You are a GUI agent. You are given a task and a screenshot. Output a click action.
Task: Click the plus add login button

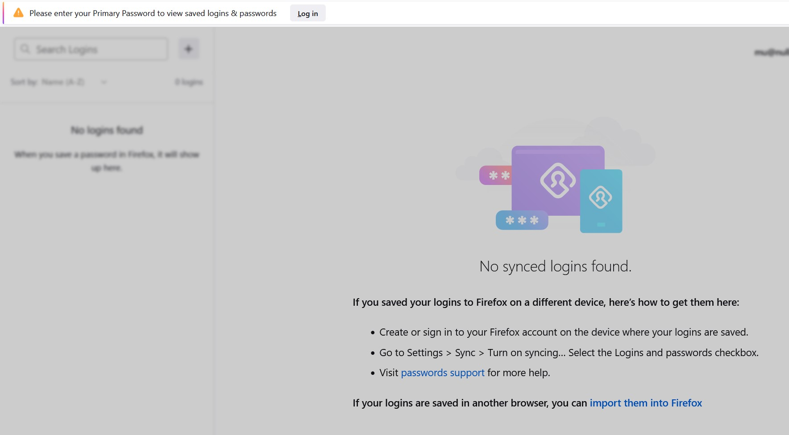coord(189,49)
